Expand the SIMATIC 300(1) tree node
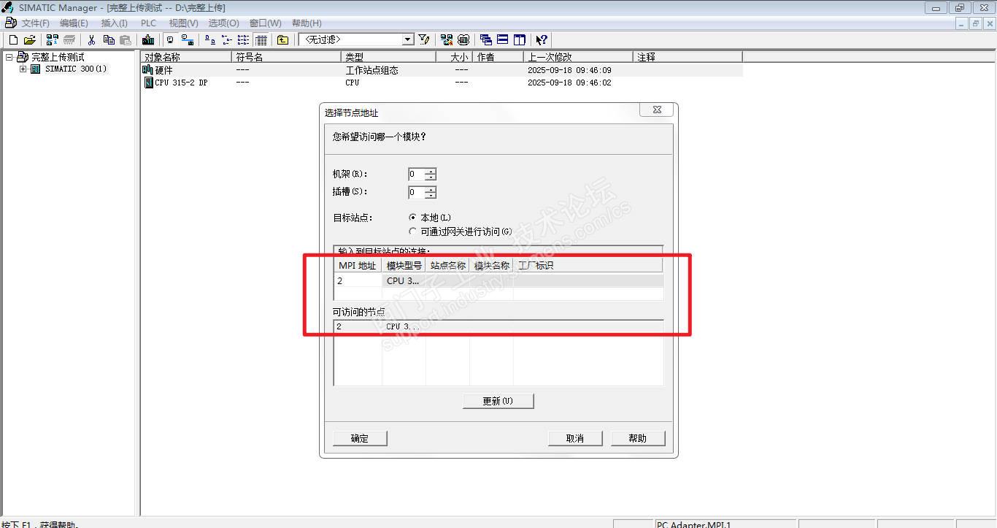 click(x=23, y=69)
